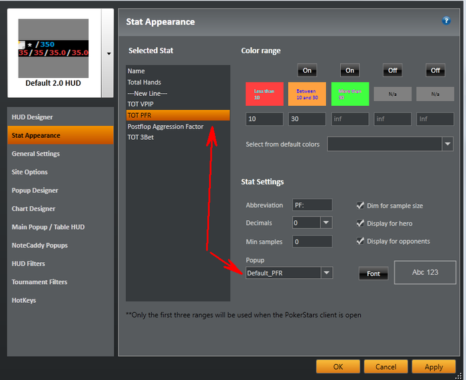Open the Popup Default_PFR dropdown
The image size is (466, 380).
pos(327,273)
